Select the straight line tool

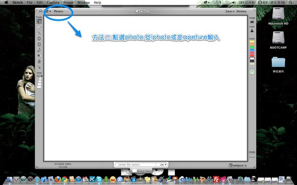point(39,33)
